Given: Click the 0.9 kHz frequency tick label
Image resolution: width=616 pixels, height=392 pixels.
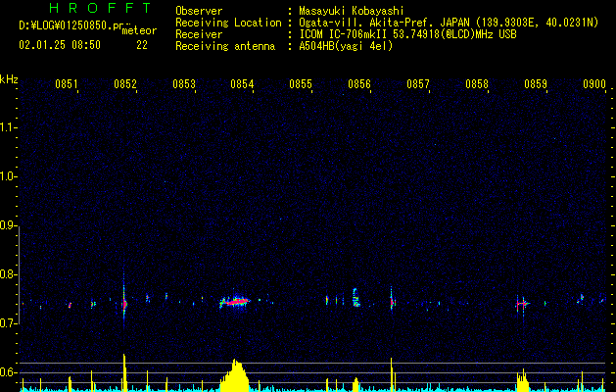Looking at the screenshot, I should (8, 225).
